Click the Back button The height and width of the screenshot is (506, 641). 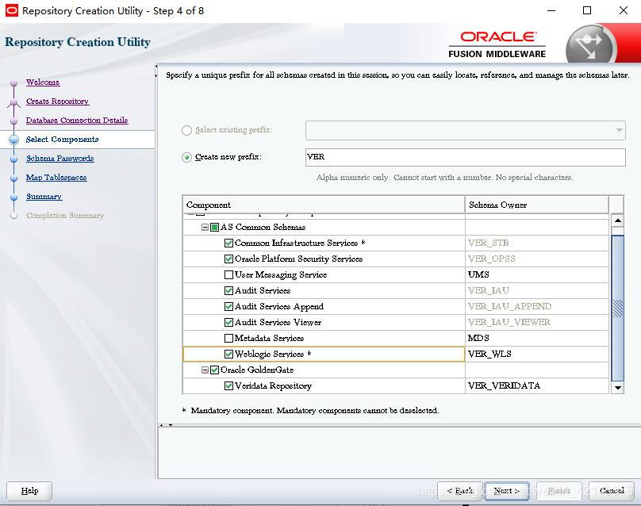coord(460,490)
